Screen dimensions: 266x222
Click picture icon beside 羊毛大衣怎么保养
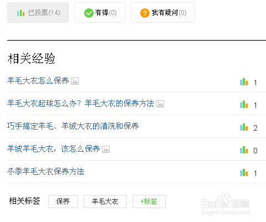(75, 81)
